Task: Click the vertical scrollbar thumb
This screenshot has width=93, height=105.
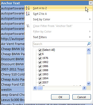Action: point(89,53)
